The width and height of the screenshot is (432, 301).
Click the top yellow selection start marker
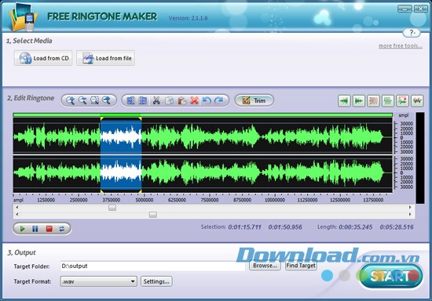click(101, 118)
